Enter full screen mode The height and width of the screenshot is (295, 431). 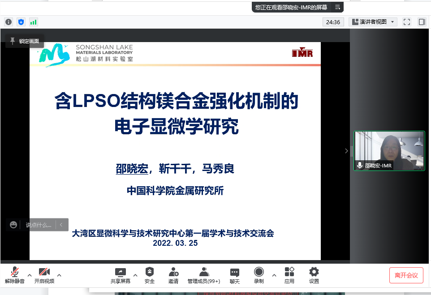[x=407, y=21]
